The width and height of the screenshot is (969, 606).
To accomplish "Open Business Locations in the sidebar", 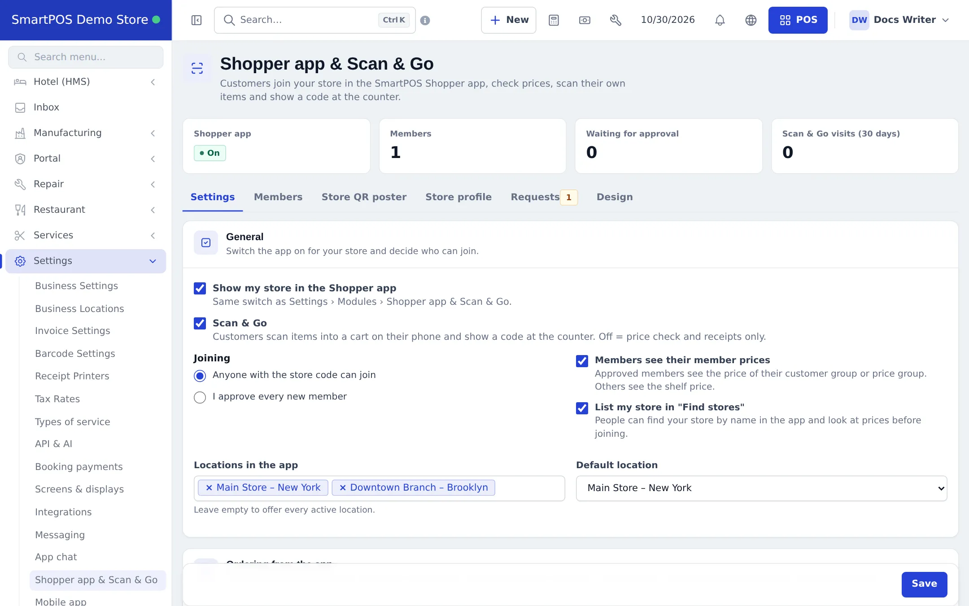I will pyautogui.click(x=79, y=309).
